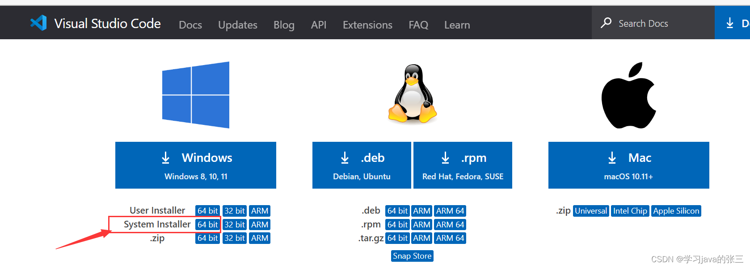This screenshot has width=750, height=268.
Task: Select System Installer ARM
Action: point(260,225)
